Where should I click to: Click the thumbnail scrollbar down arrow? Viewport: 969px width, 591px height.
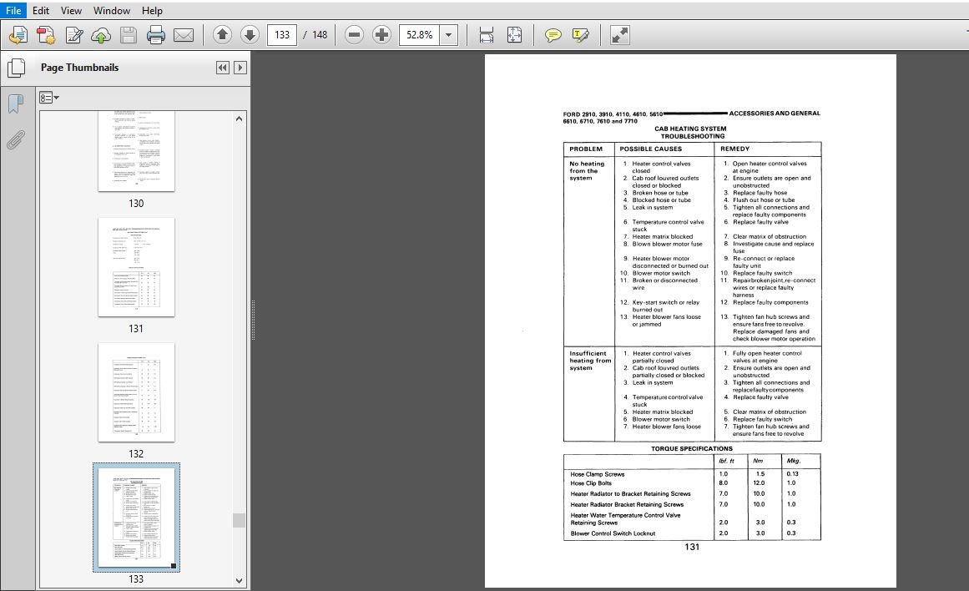point(240,580)
